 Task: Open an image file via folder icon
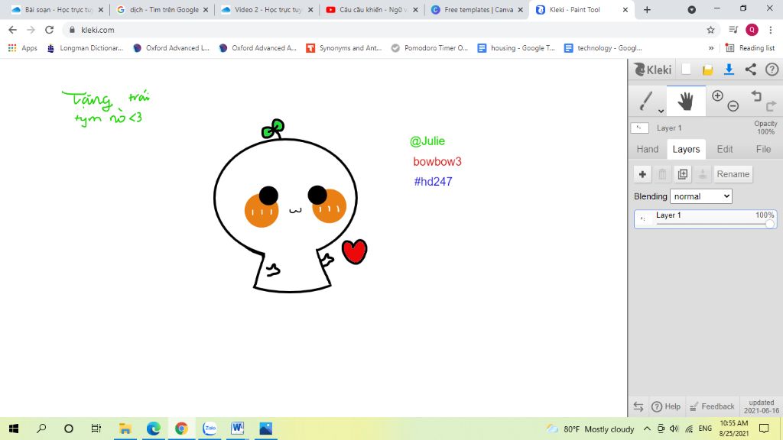click(x=707, y=70)
